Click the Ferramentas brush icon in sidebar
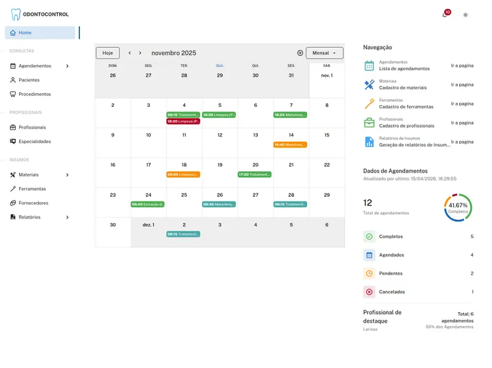 (13, 189)
